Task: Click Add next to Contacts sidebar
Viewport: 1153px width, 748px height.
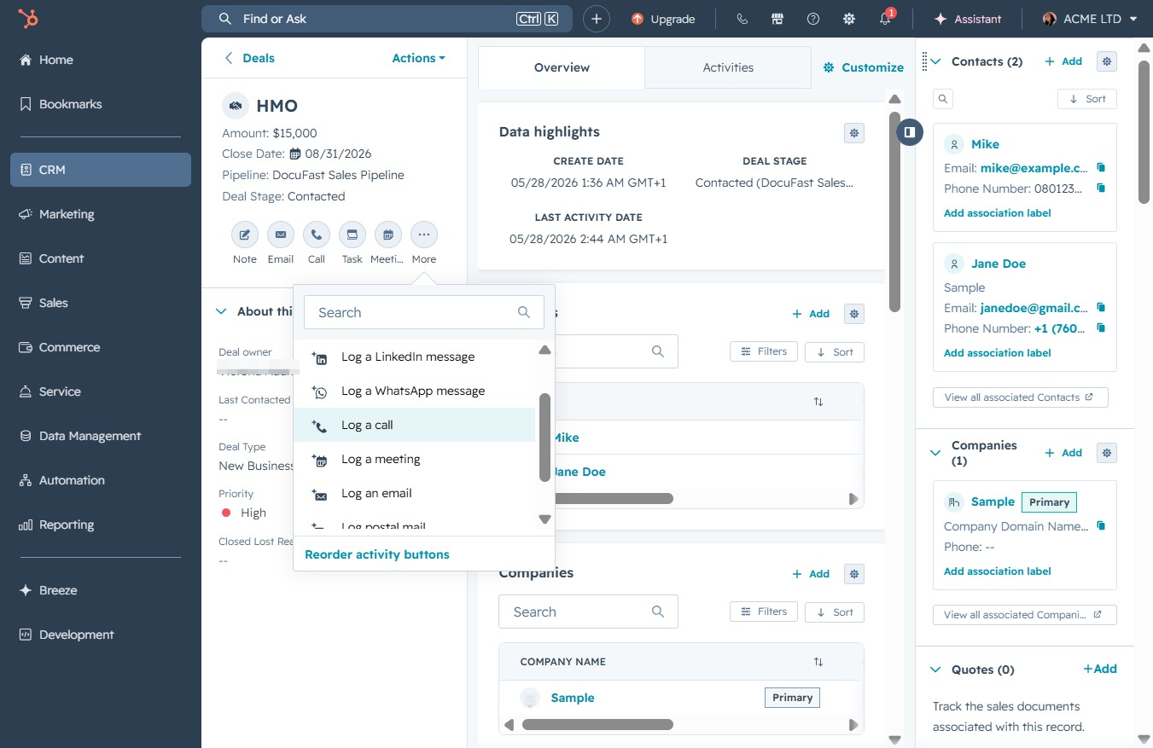Action: point(1063,61)
